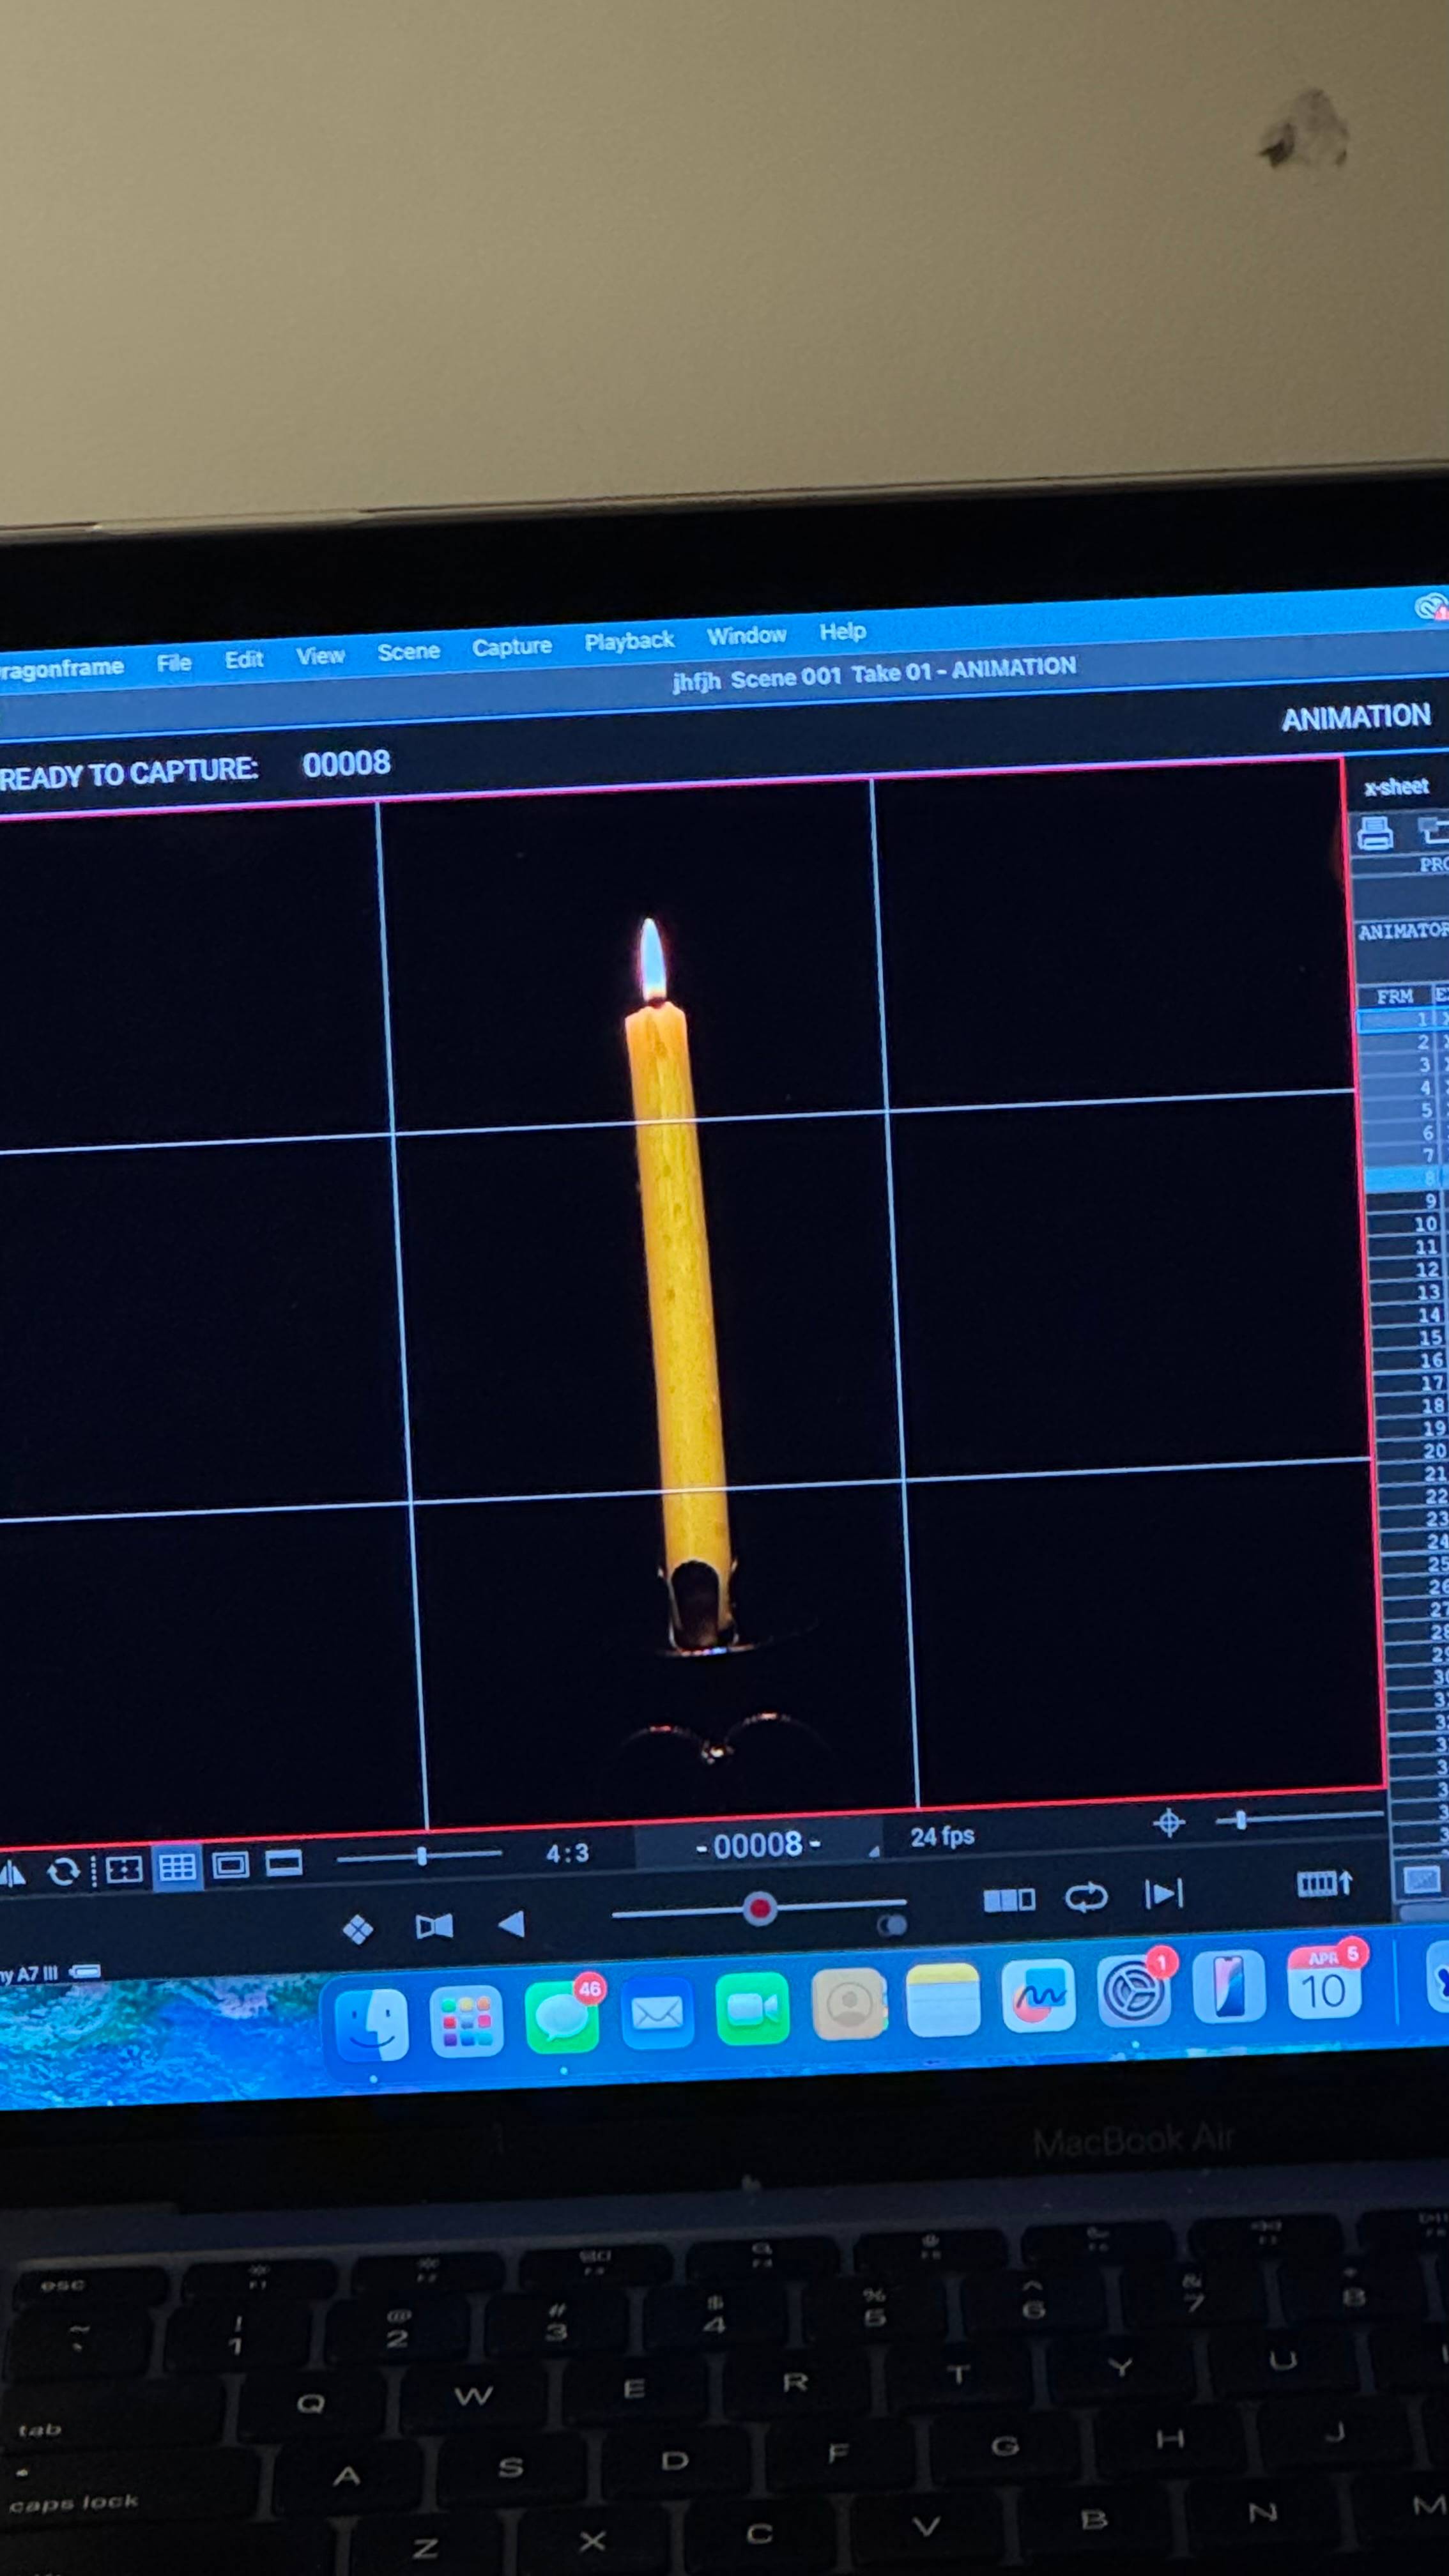Open Freeform from the Dock
This screenshot has width=1449, height=2576.
(1038, 1995)
